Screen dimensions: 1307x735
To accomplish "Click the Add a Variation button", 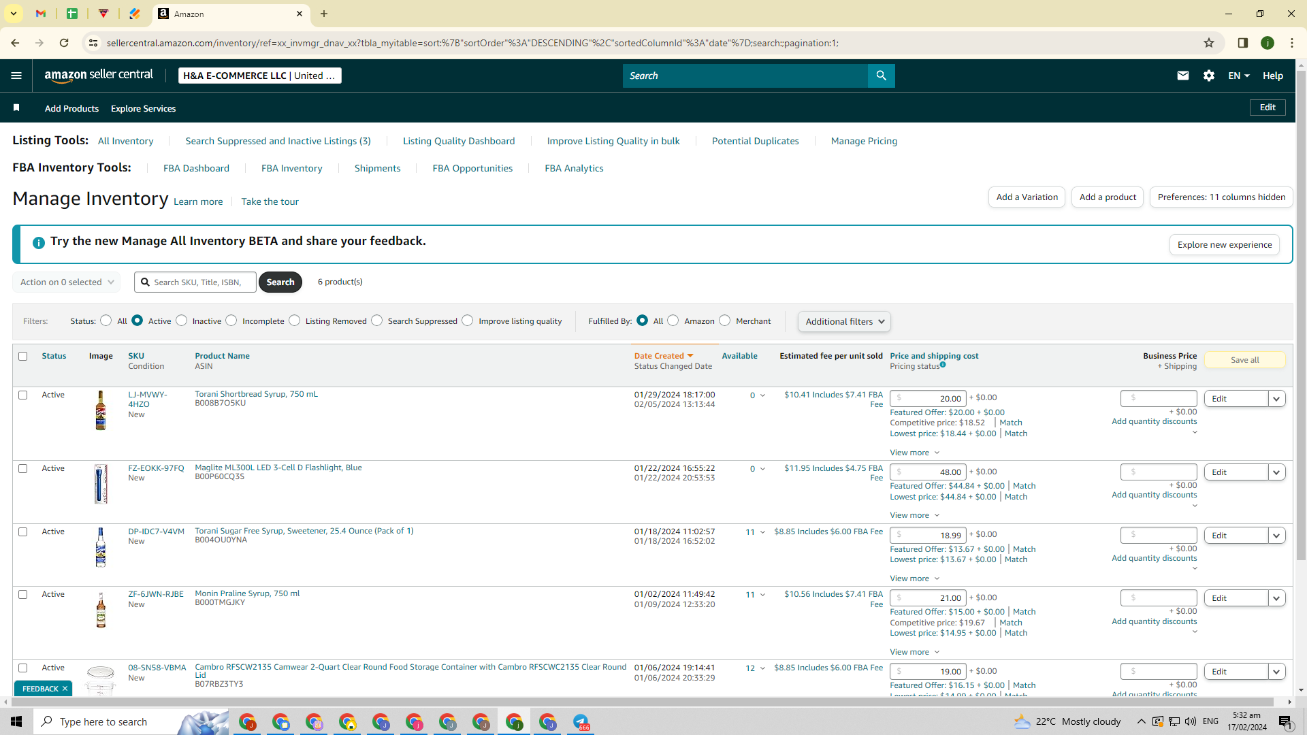I will click(x=1027, y=197).
